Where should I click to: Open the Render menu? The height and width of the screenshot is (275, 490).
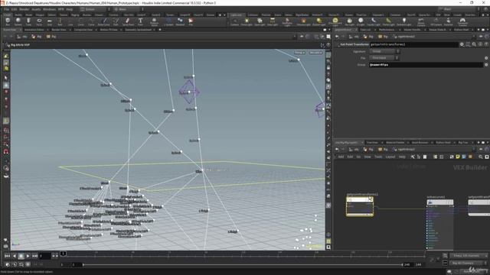24,9
